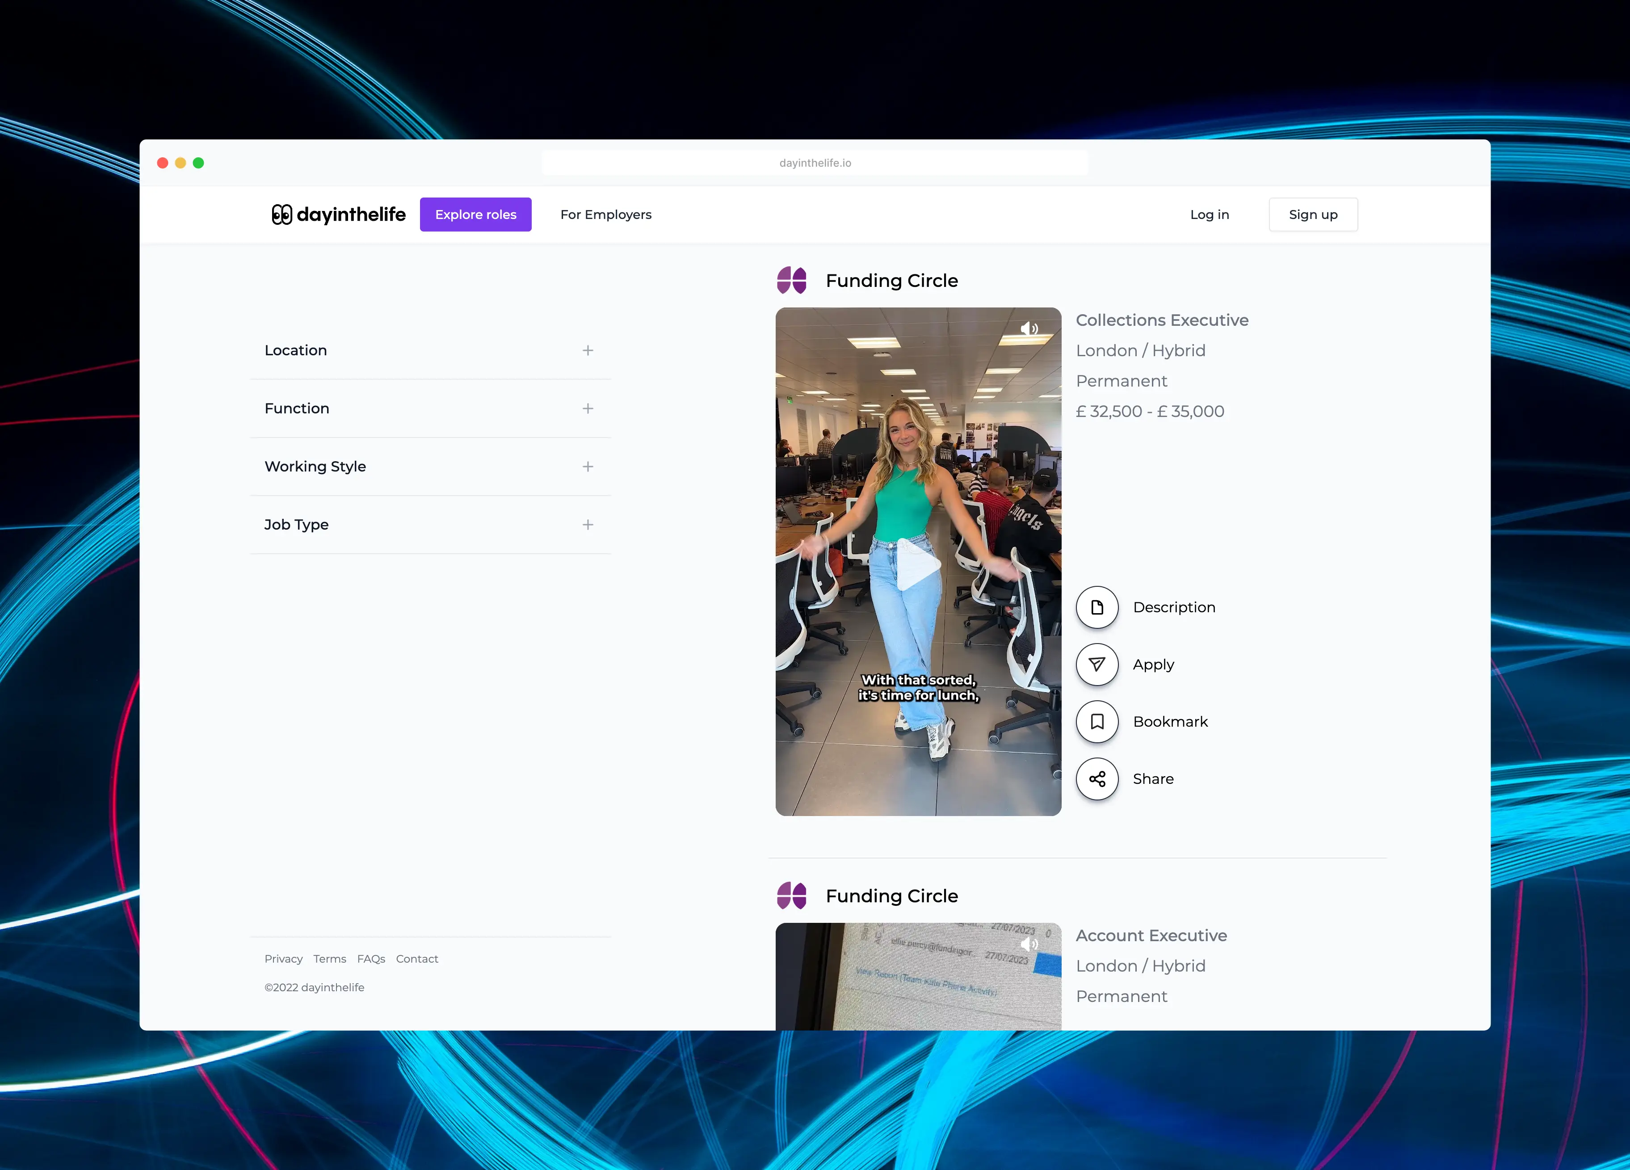
Task: Click the Bookmark label
Action: 1170,722
